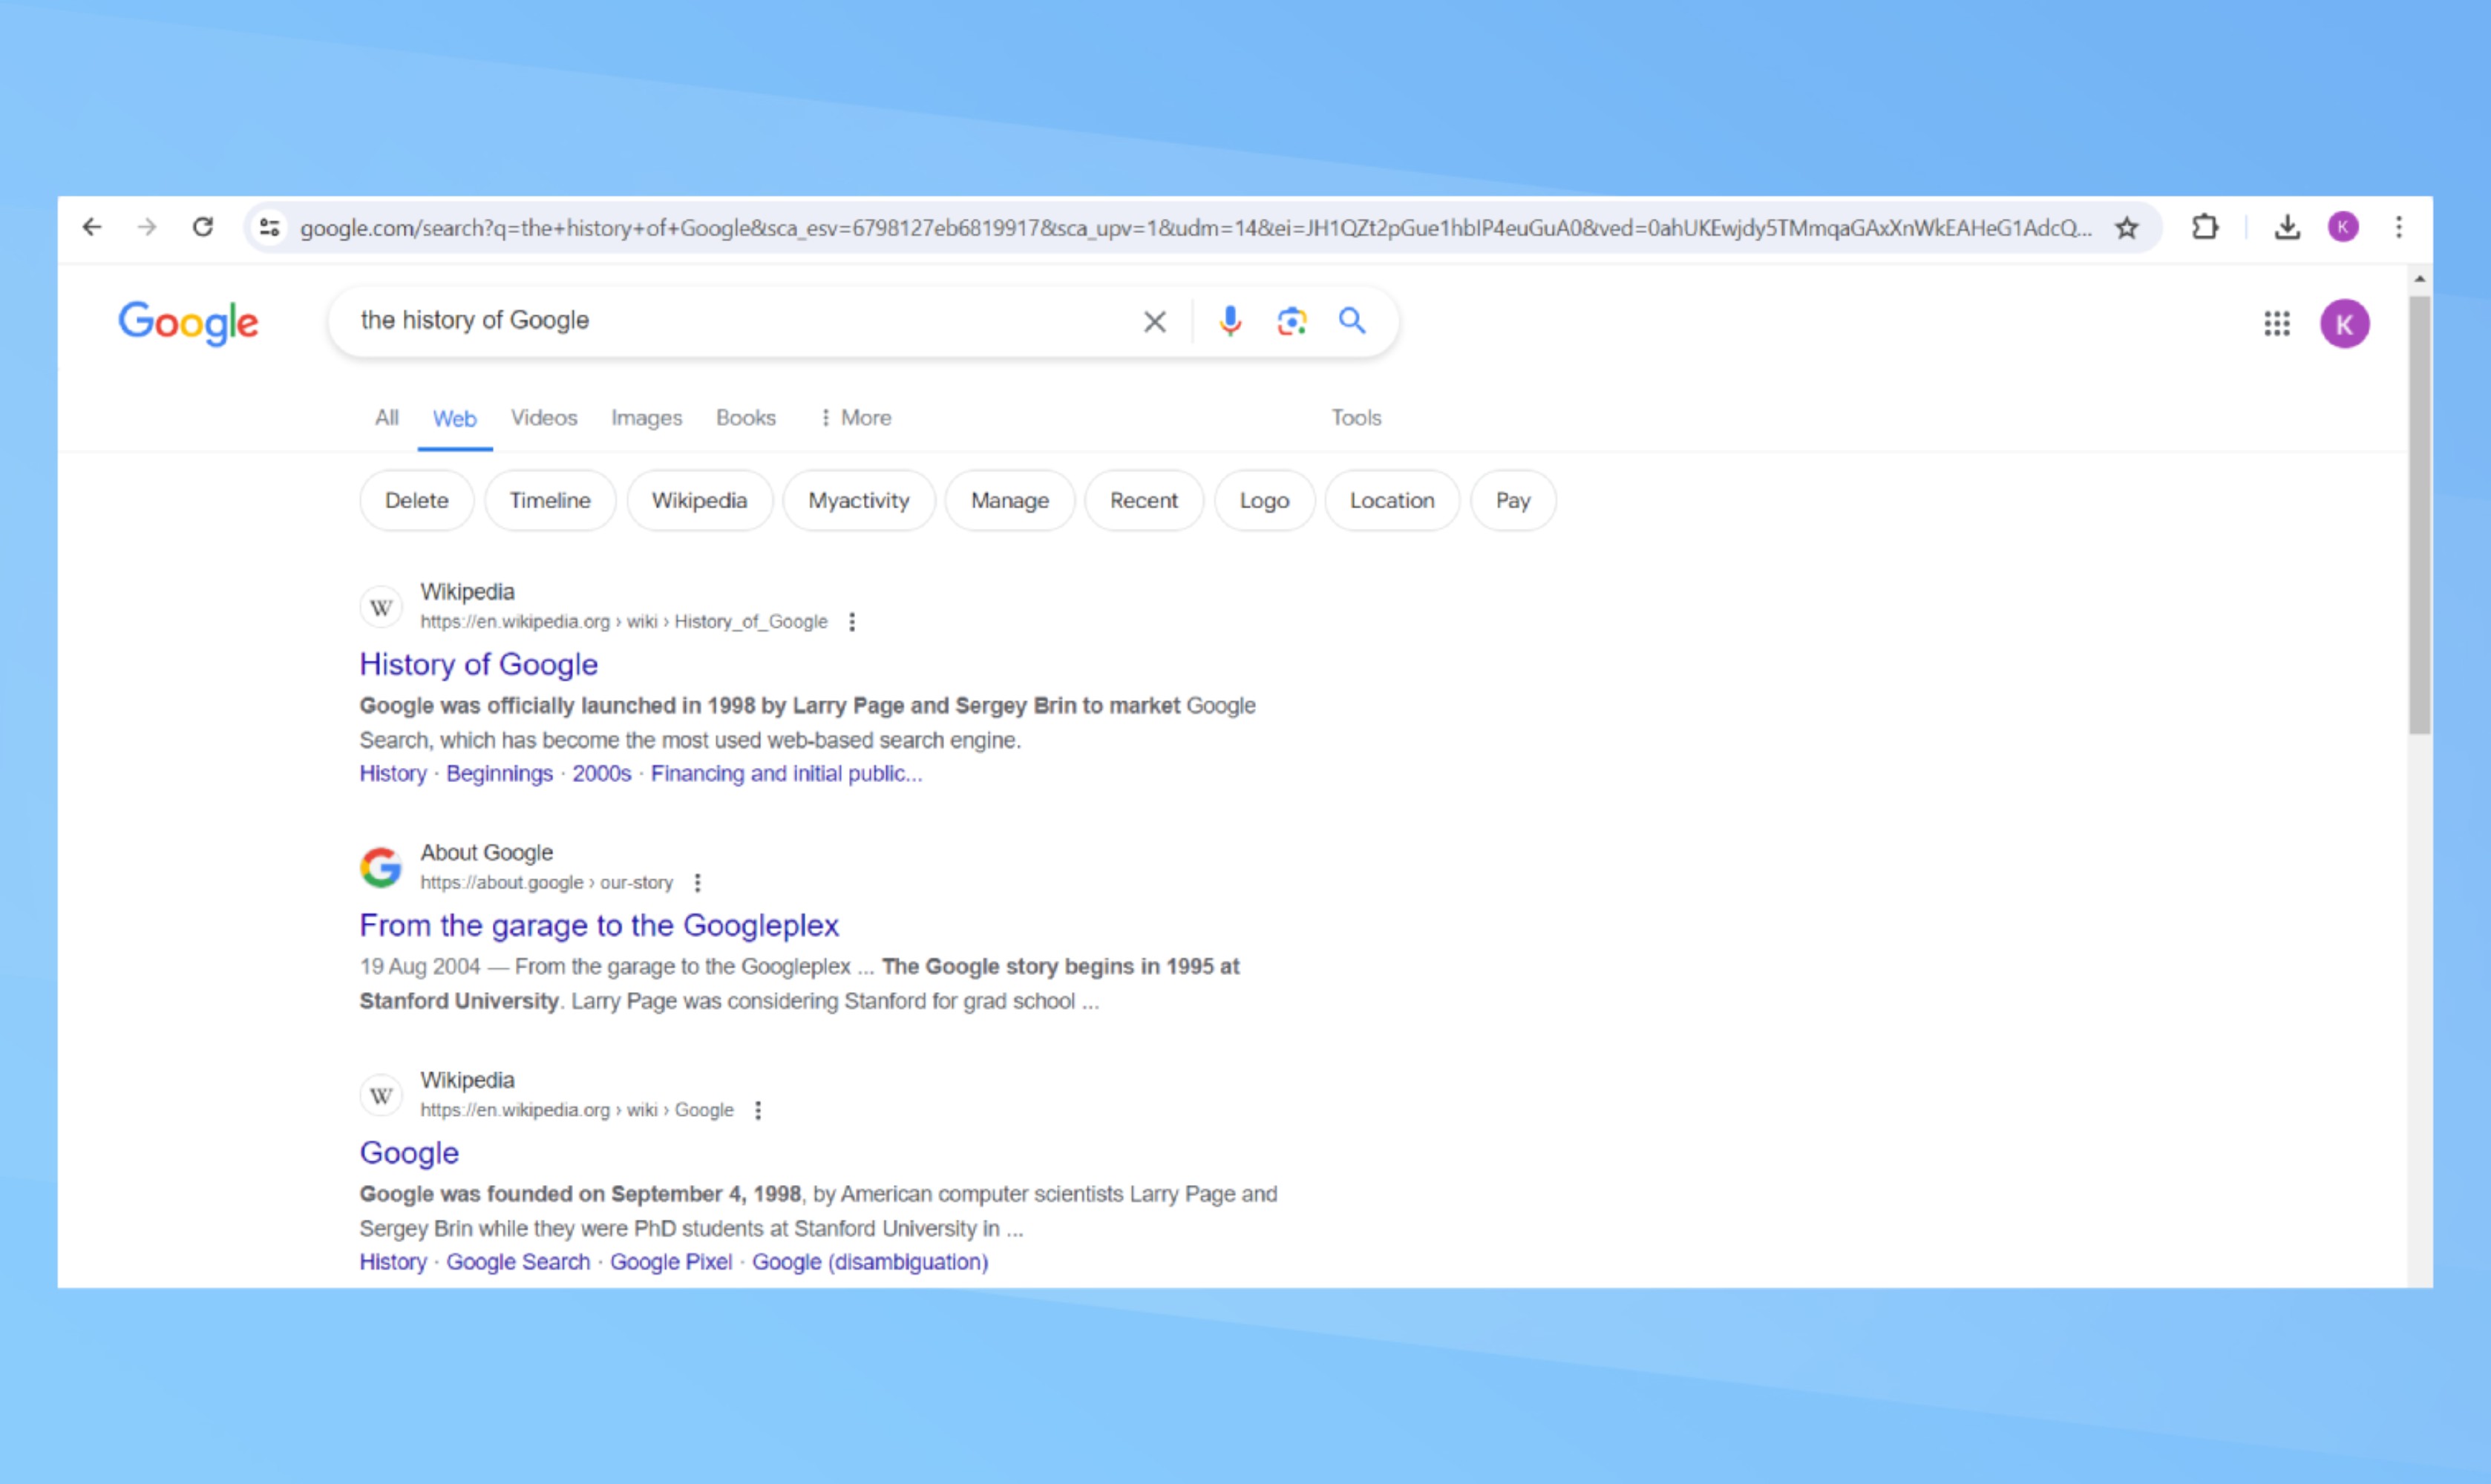
Task: Open the browser extensions puzzle icon
Action: (2204, 227)
